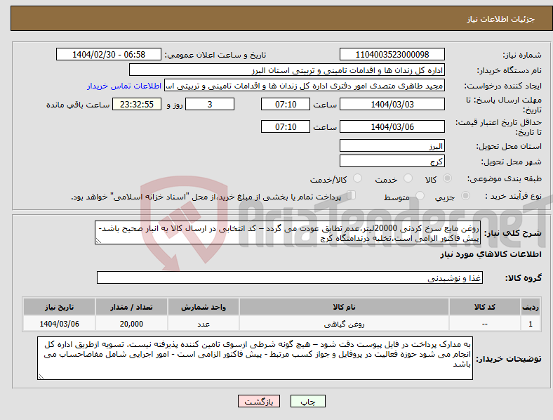
Task: Click the شرح کلی نیاز label
Action: (x=513, y=233)
